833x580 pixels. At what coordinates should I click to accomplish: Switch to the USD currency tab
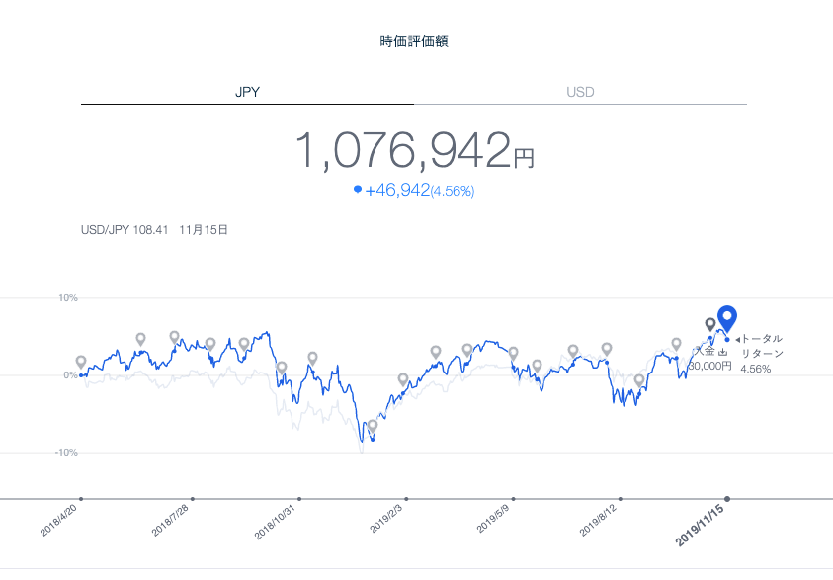click(x=580, y=92)
